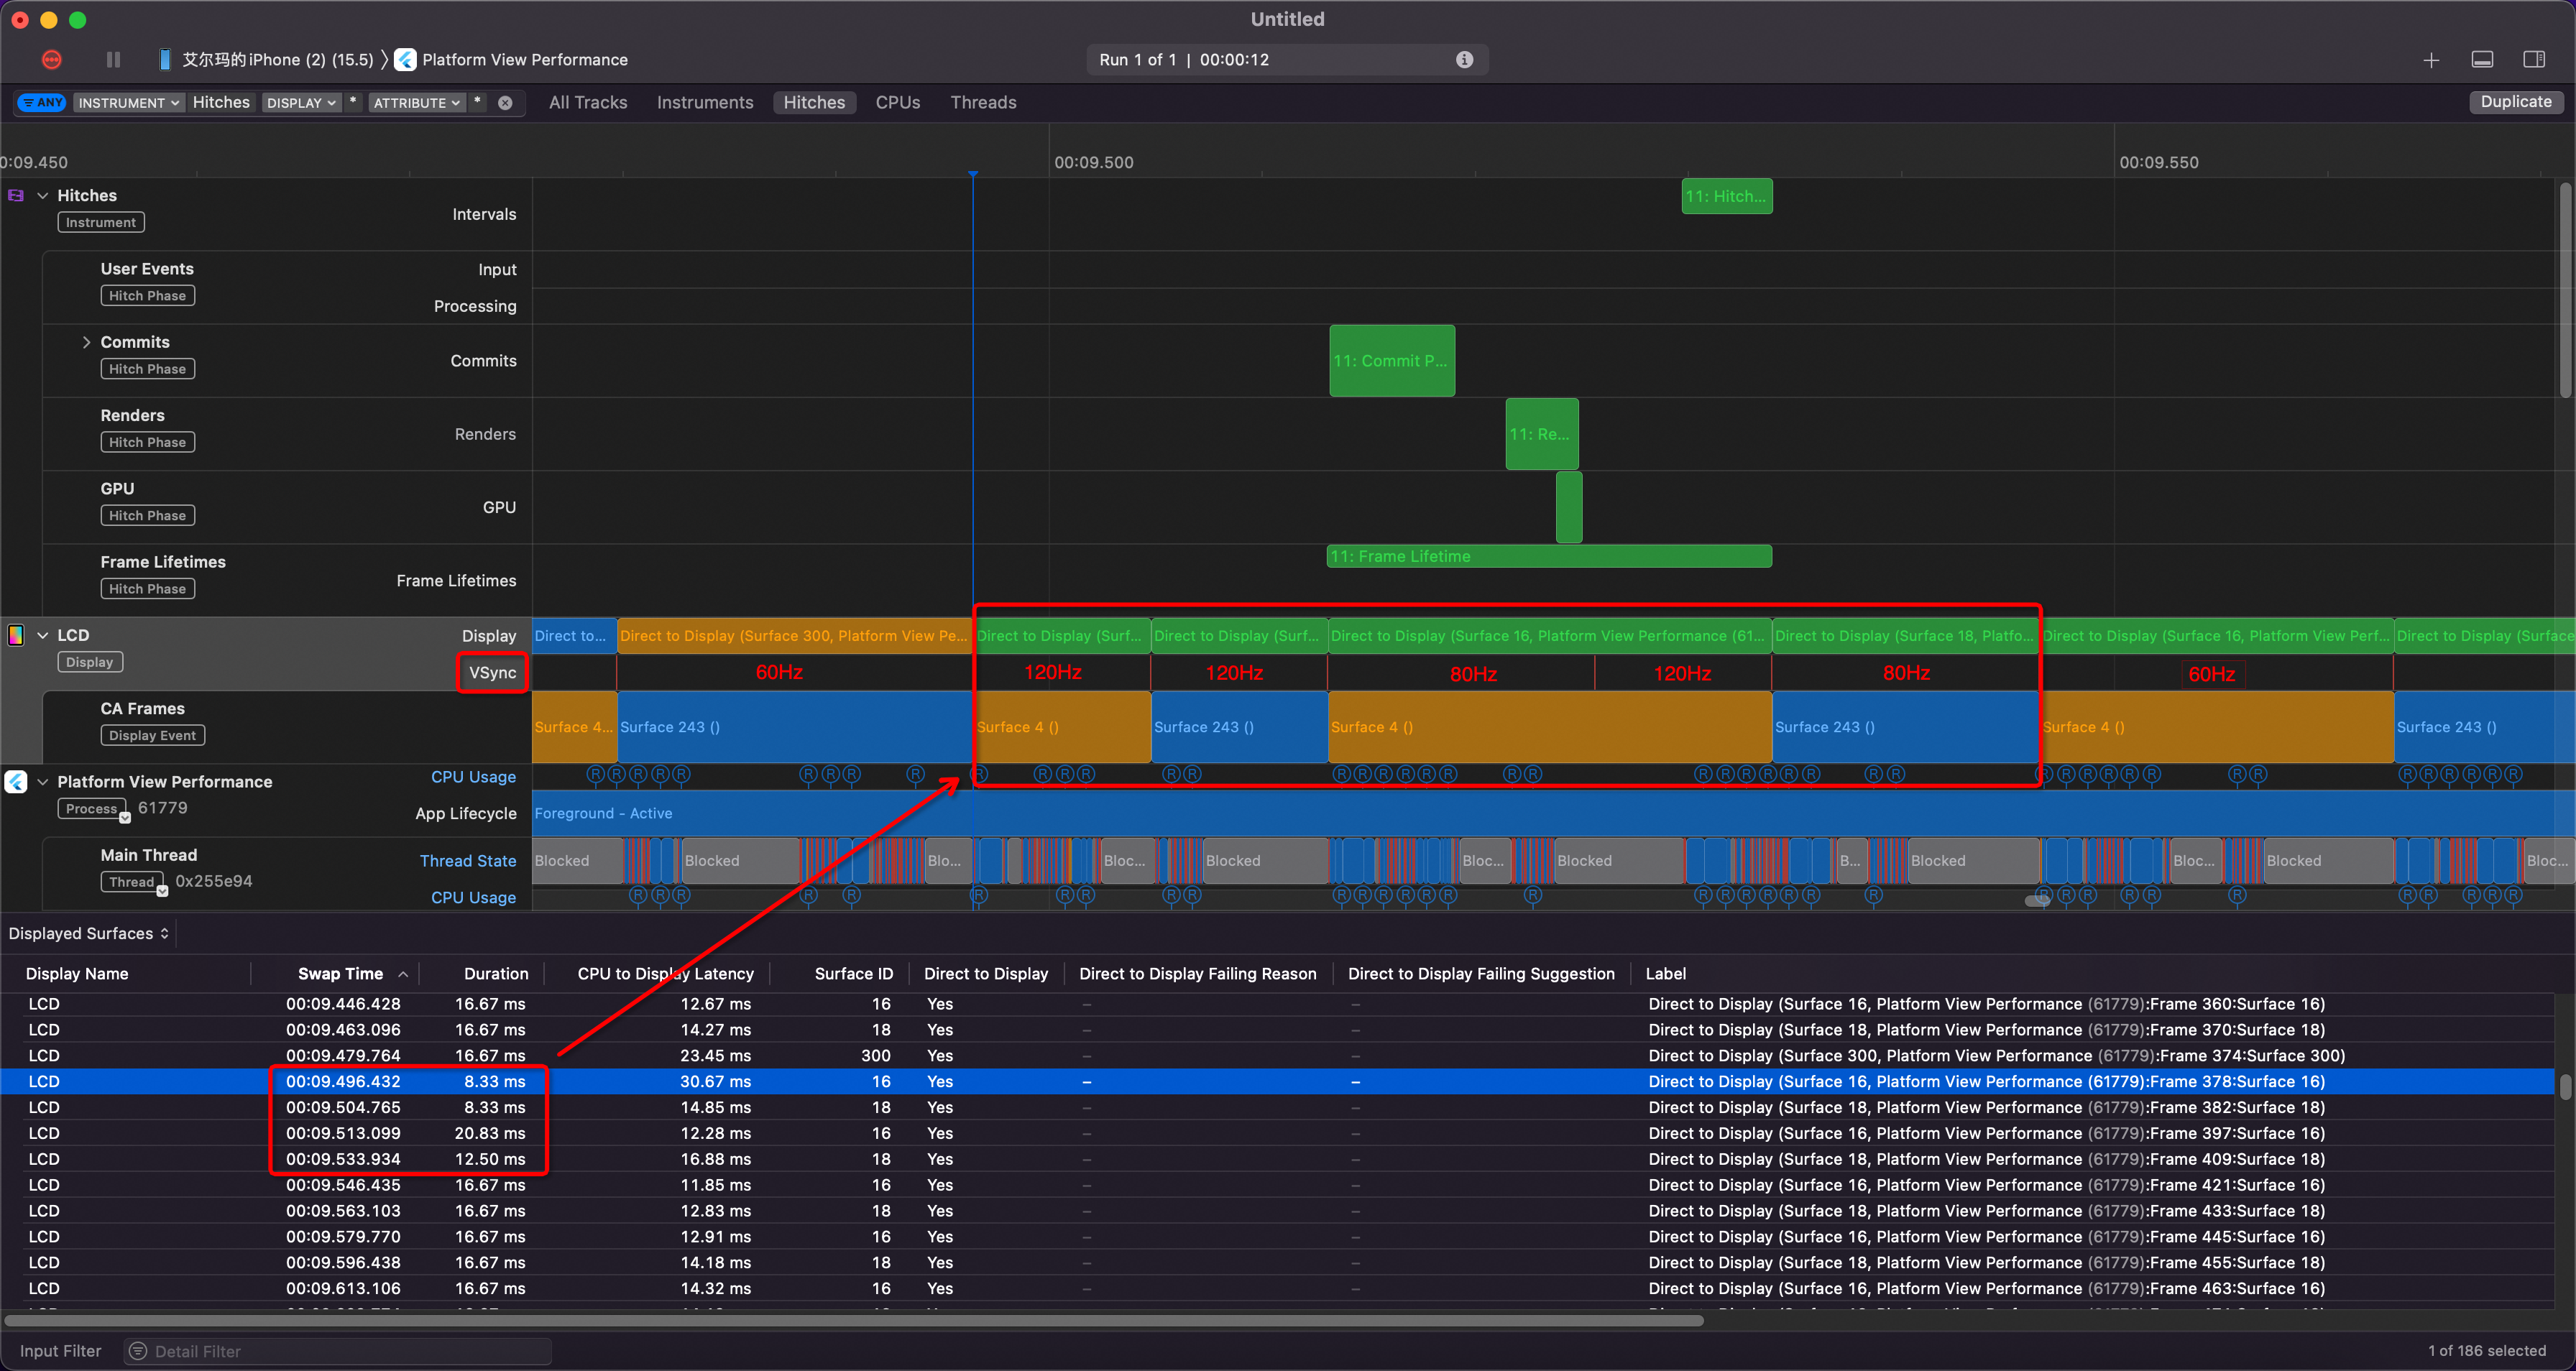Click the Hitches instrument track icon
This screenshot has width=2576, height=1371.
tap(16, 196)
